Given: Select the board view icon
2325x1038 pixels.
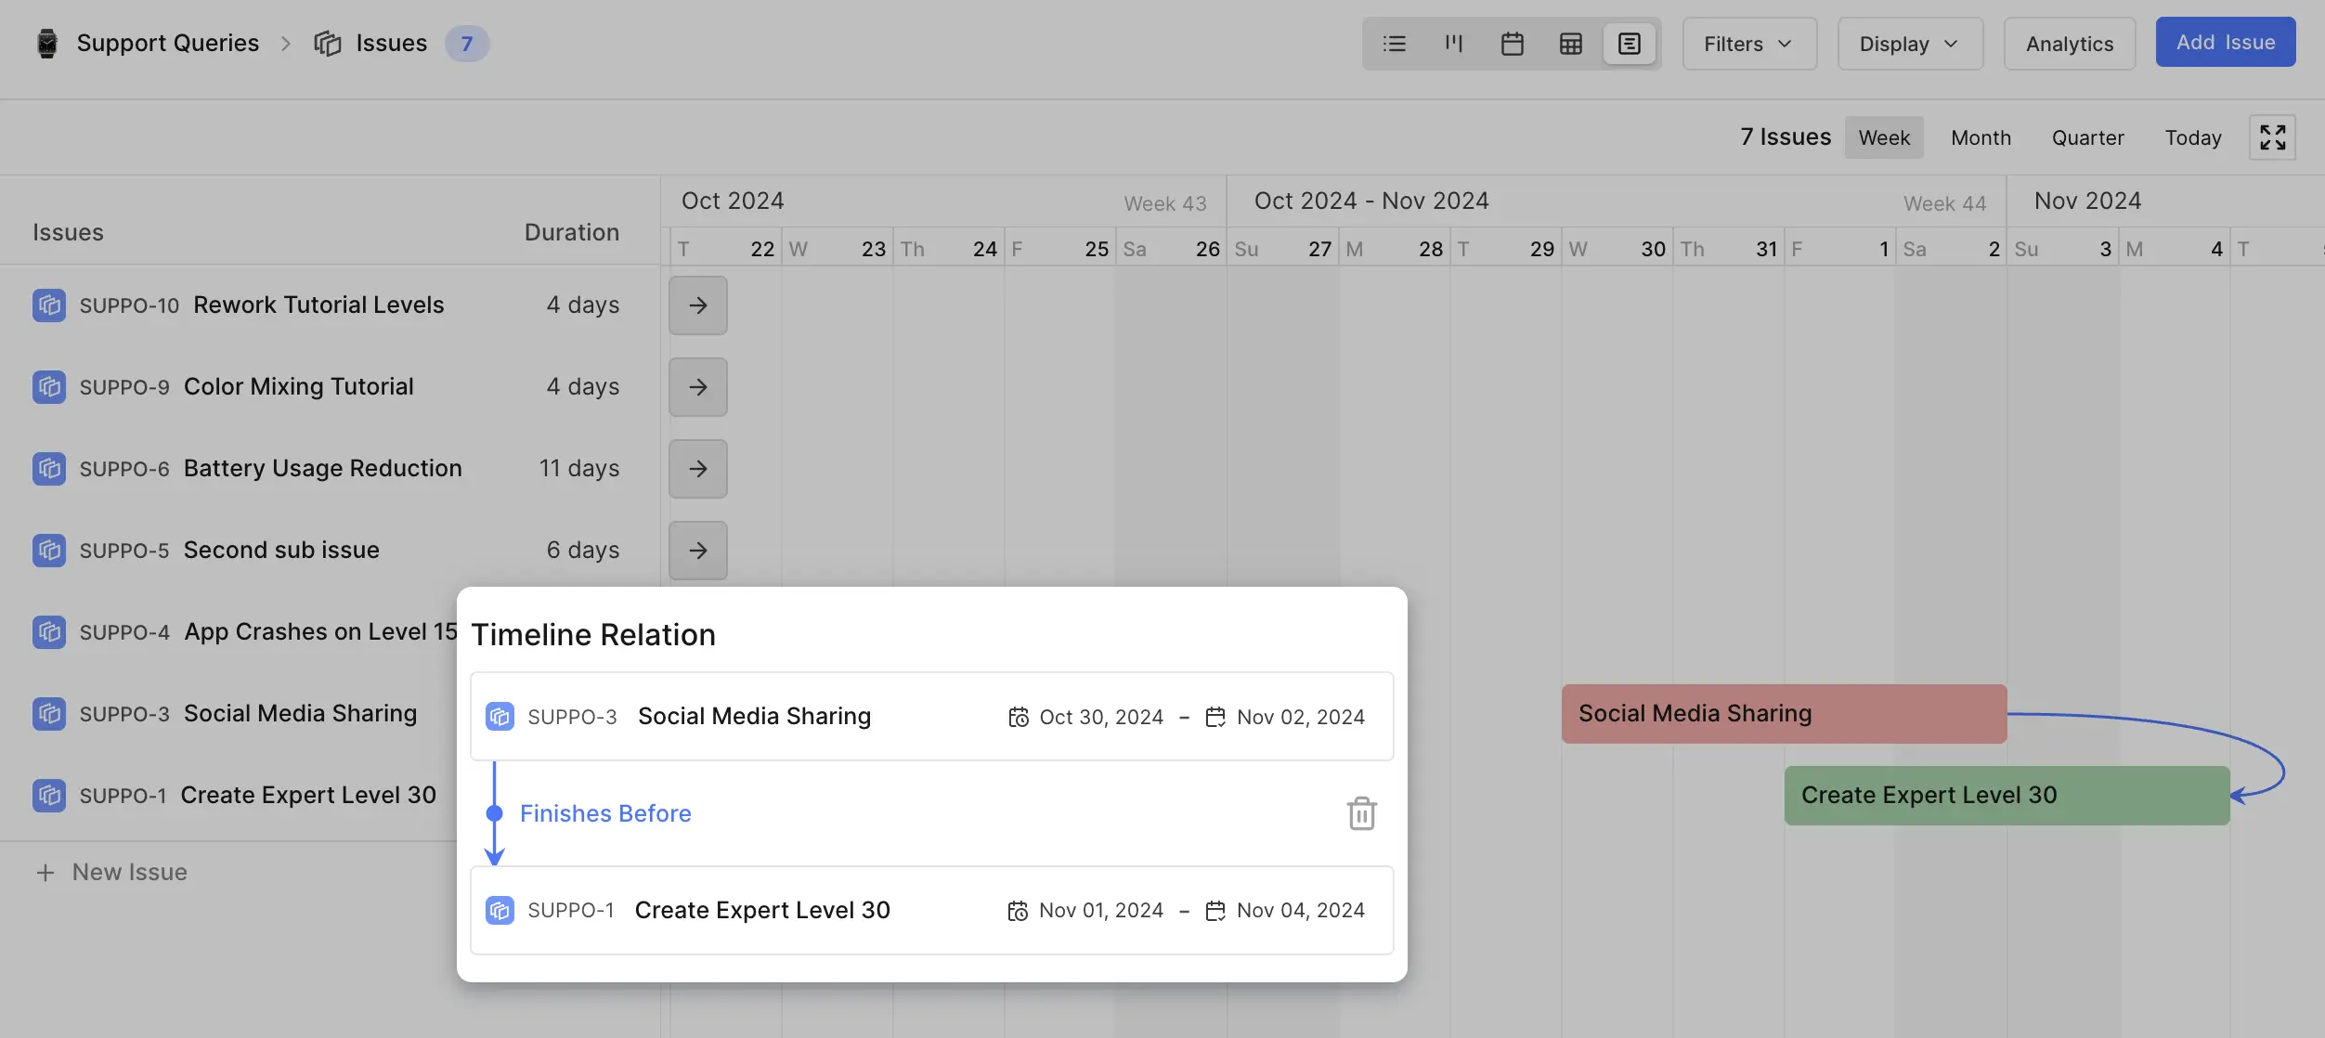Looking at the screenshot, I should click(x=1453, y=42).
